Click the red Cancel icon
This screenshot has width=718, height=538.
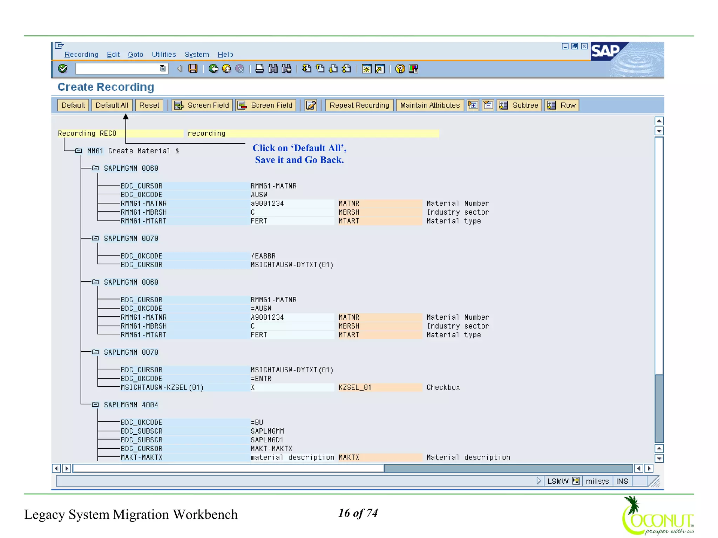tap(240, 69)
